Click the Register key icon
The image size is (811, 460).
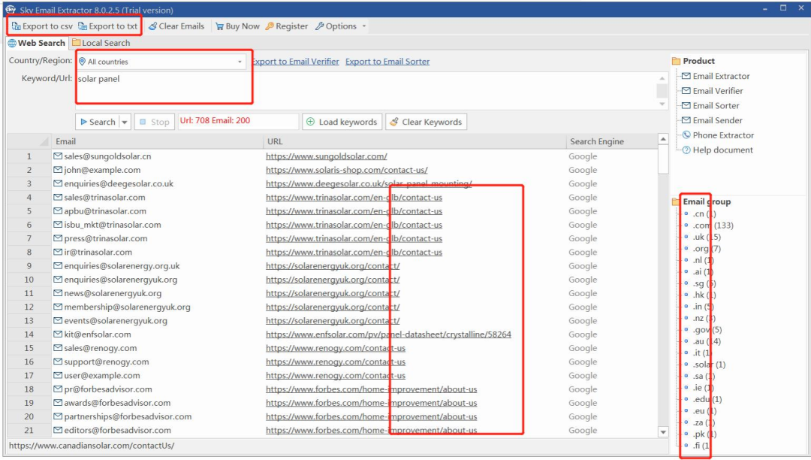pyautogui.click(x=270, y=26)
